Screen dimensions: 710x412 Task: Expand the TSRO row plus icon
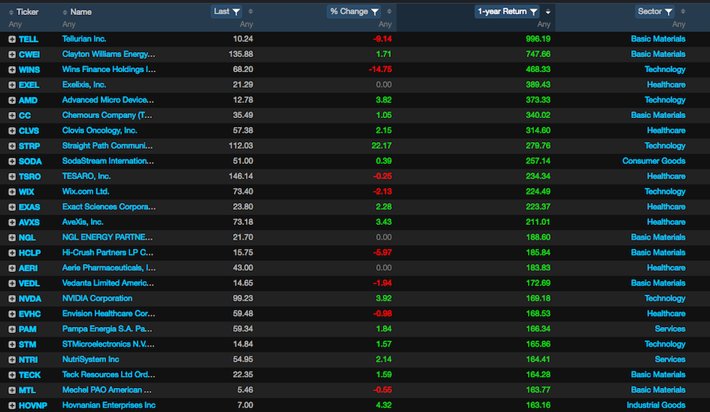pyautogui.click(x=12, y=177)
